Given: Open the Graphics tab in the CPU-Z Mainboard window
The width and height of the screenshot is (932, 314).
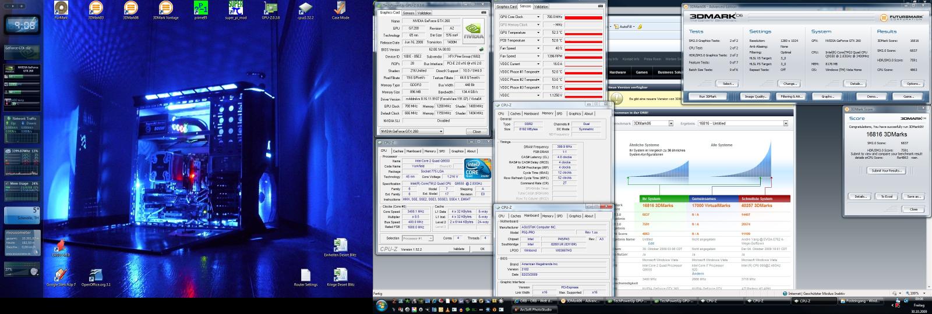Looking at the screenshot, I should pyautogui.click(x=575, y=216).
